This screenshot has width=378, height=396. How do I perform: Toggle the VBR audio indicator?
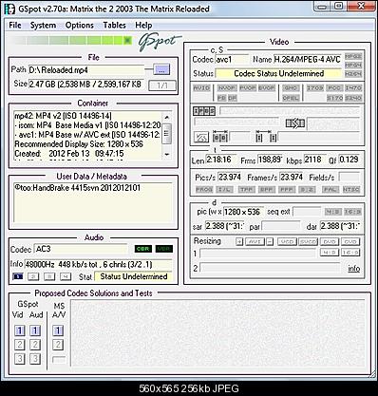(164, 249)
